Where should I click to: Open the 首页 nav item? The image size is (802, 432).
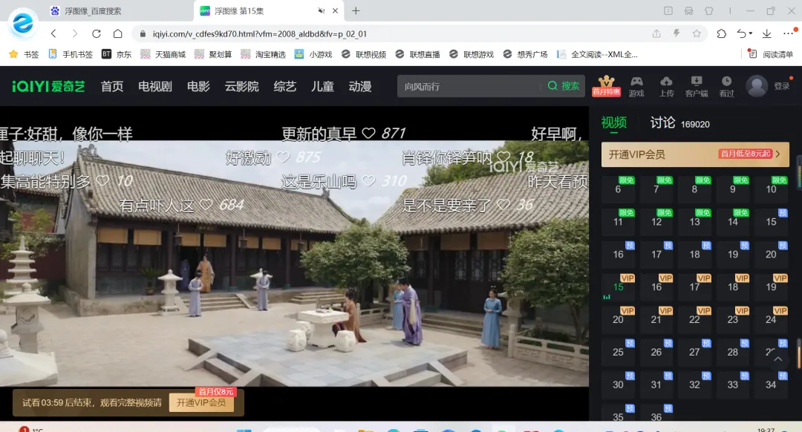(112, 86)
